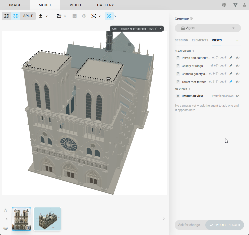Select the Default 3D view row

coord(208,96)
